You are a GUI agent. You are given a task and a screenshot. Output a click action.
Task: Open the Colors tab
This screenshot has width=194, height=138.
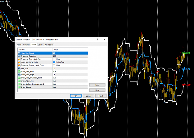pyautogui.click(x=40, y=45)
